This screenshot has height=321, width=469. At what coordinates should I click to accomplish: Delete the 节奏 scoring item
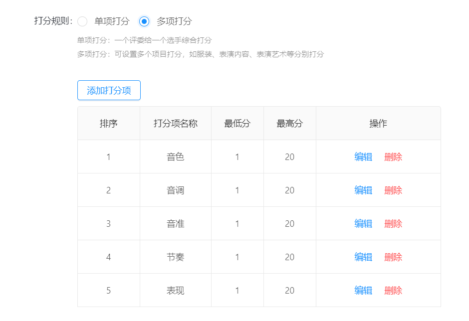(x=393, y=257)
